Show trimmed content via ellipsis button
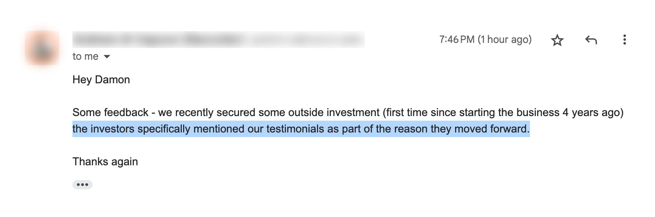The width and height of the screenshot is (655, 217). 82,185
